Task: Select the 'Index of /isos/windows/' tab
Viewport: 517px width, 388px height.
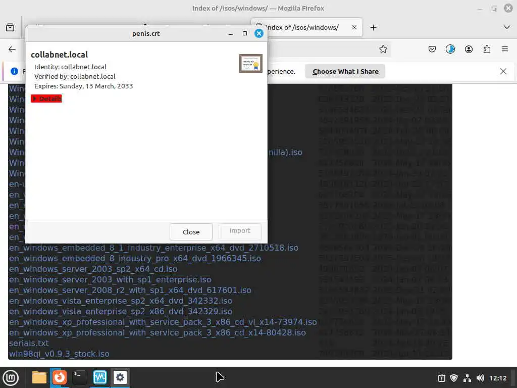Action: (306, 27)
